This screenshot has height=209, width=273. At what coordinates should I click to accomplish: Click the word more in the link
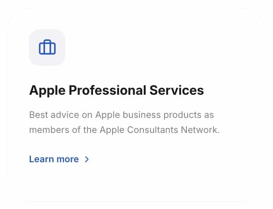[x=67, y=159]
